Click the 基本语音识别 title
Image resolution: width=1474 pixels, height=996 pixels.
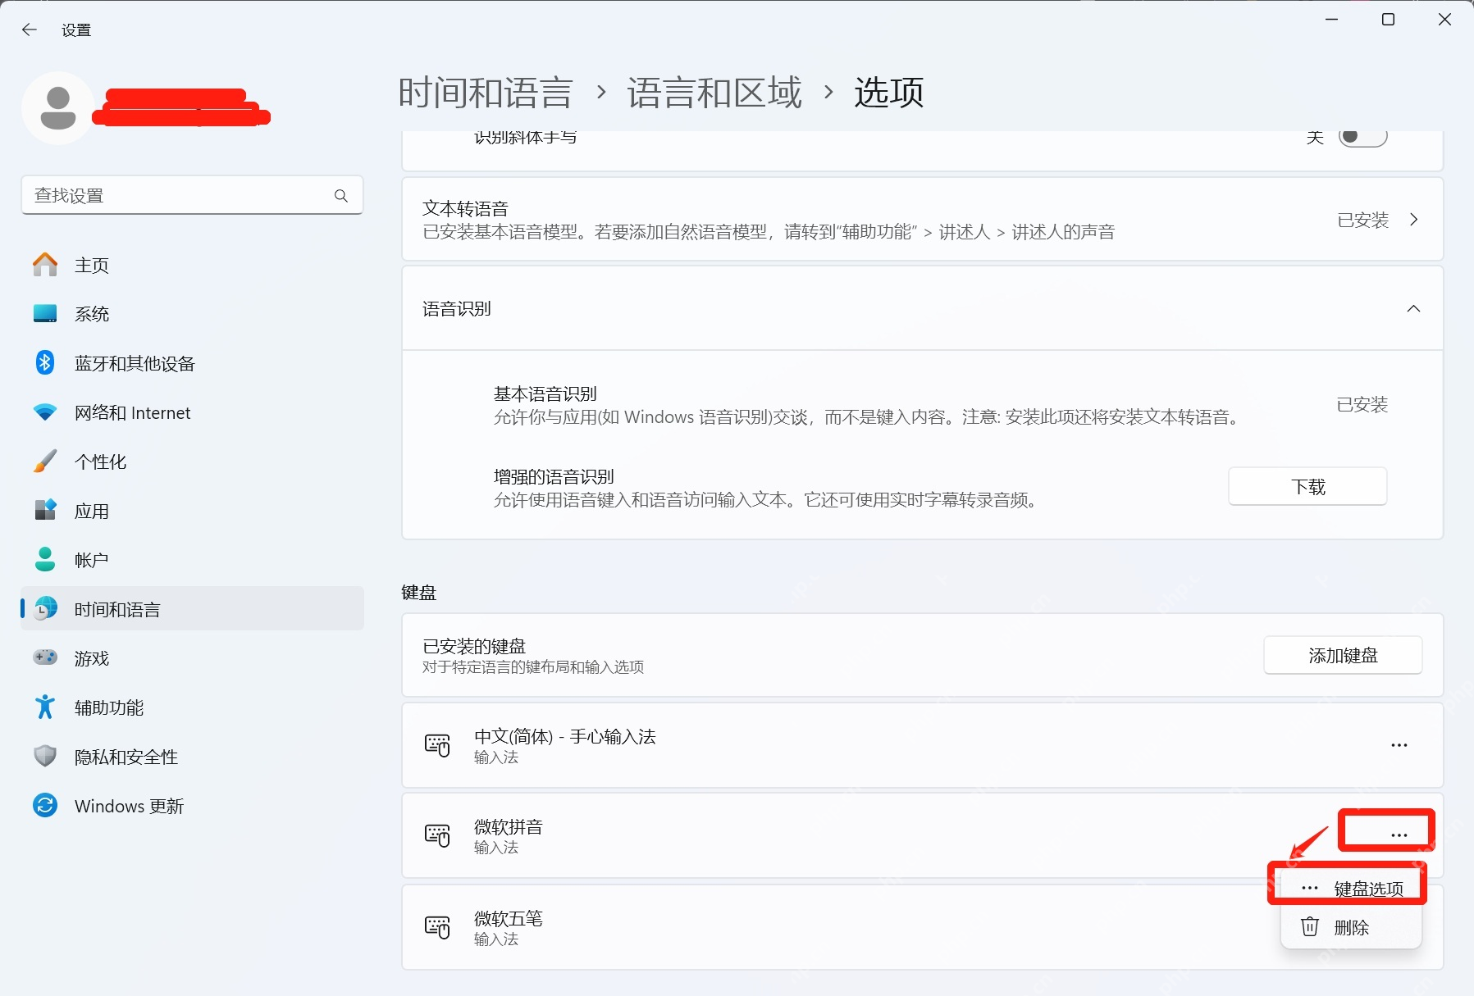(545, 393)
